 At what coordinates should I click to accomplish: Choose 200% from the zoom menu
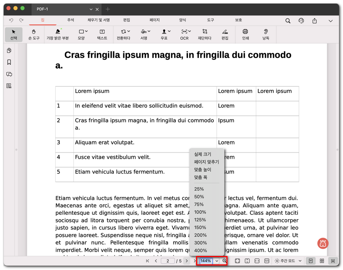[201, 235]
